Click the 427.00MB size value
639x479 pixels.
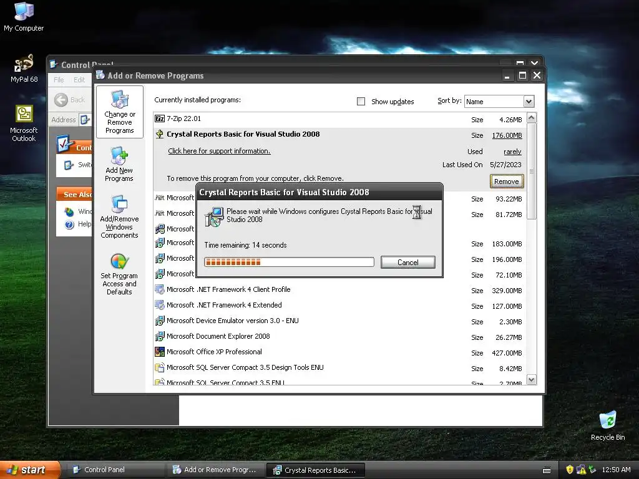[x=507, y=353]
